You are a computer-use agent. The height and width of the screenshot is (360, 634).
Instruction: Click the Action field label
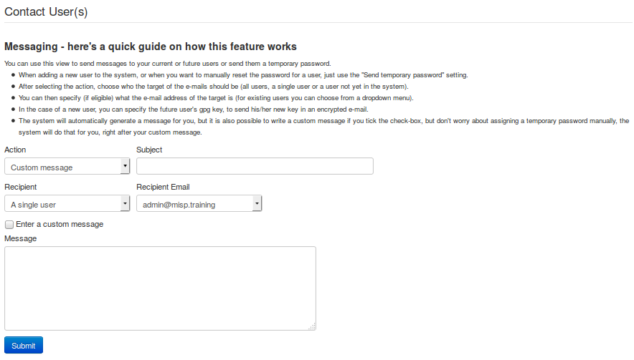click(x=16, y=150)
